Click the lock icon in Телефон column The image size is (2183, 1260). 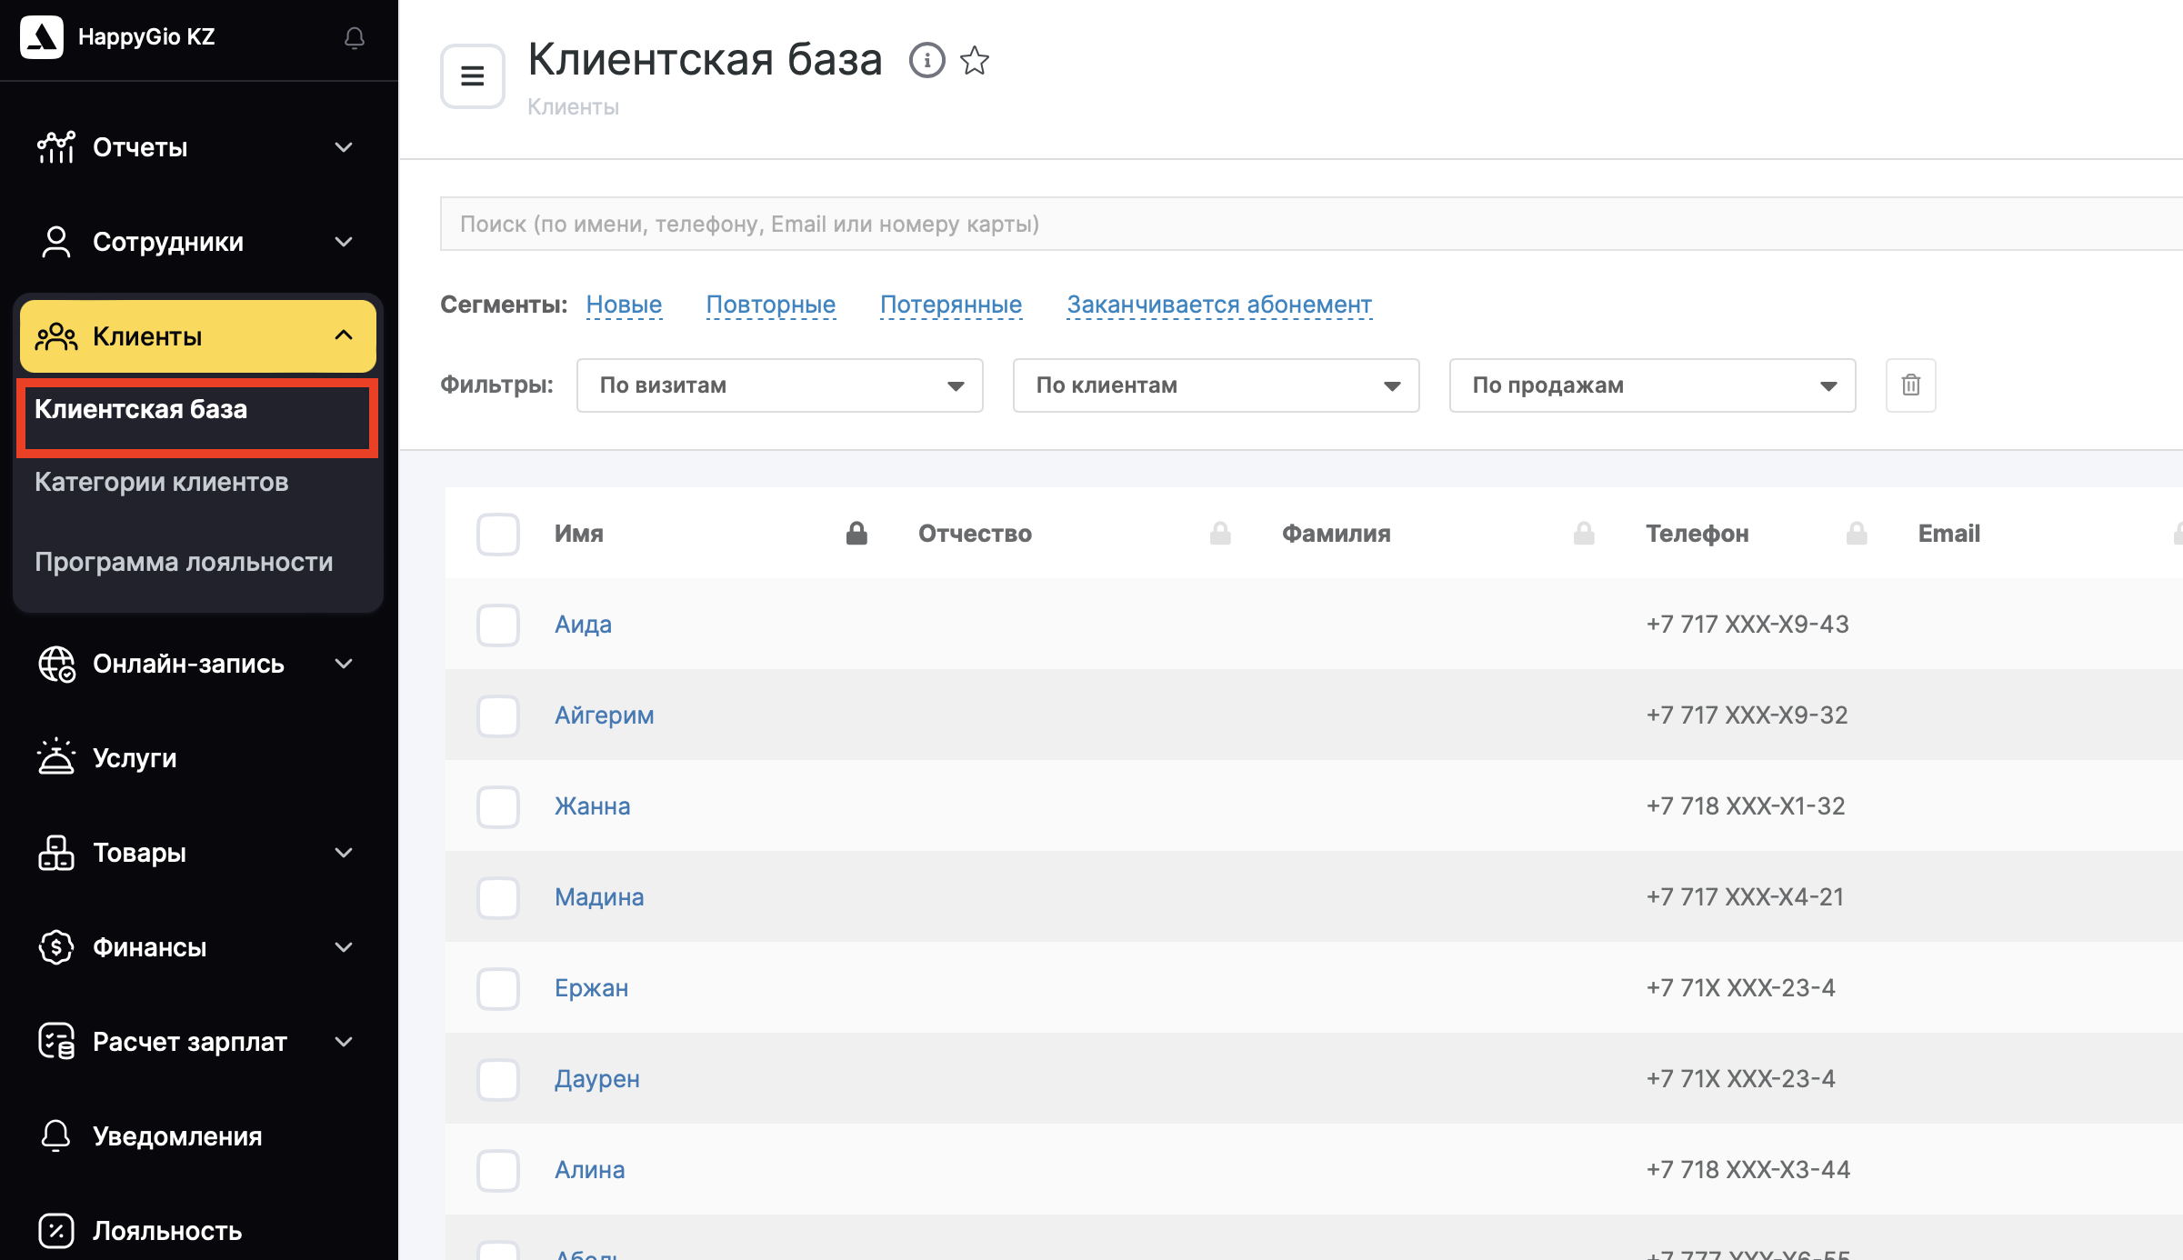coord(1856,534)
